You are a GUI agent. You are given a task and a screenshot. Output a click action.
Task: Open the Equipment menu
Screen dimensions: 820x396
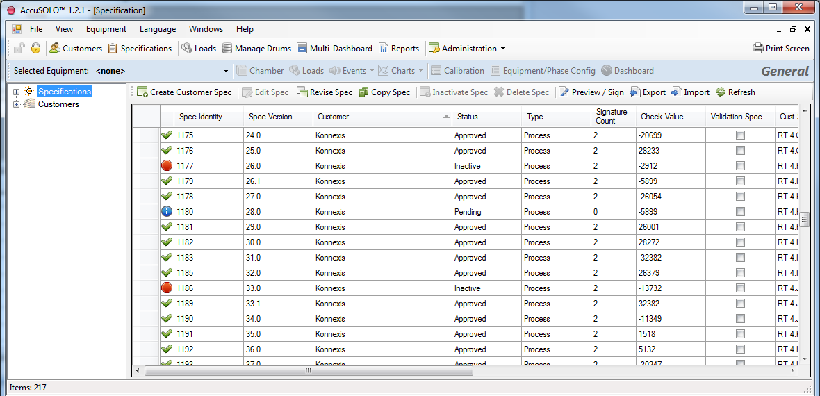[x=106, y=29]
